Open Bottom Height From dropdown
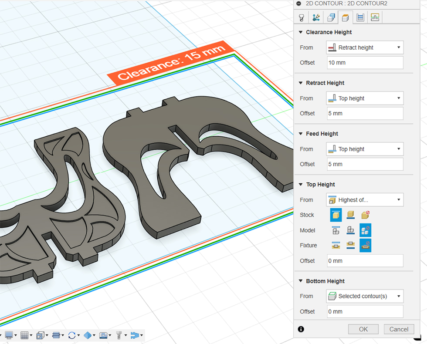427x344 pixels. (365, 296)
